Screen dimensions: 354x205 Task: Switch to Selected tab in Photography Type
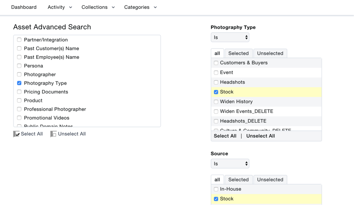point(238,53)
